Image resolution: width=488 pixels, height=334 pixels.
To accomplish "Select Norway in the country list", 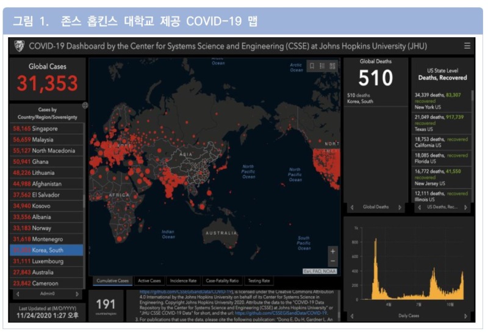I will point(47,228).
